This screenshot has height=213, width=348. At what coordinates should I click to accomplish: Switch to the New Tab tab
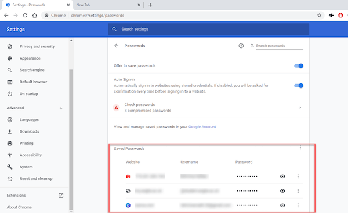(x=107, y=5)
